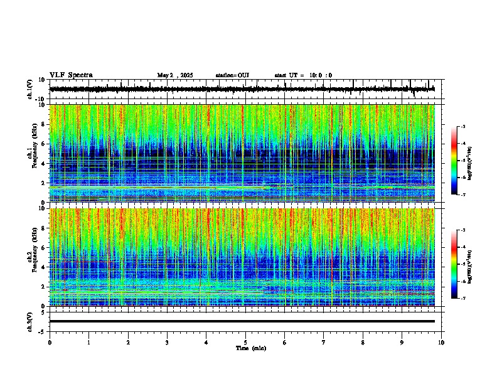Click inside the ch.2 spectrogram panel
Viewport: 497px width, 384px height.
[x=242, y=257]
